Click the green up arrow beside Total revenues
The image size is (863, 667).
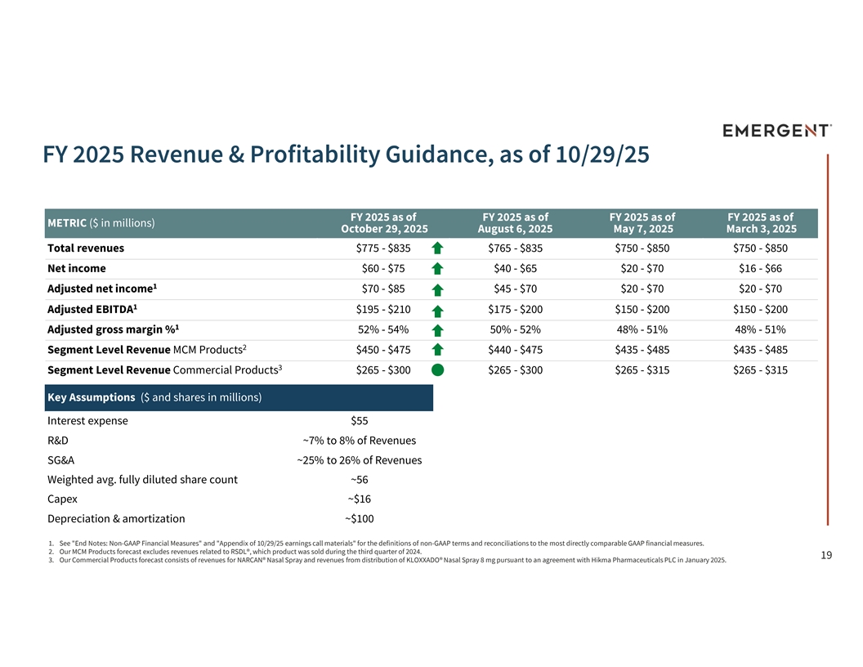[x=437, y=248]
